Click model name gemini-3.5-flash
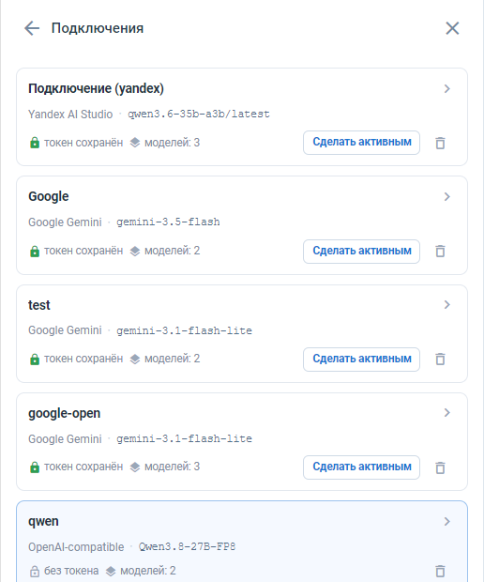This screenshot has height=582, width=484. [168, 222]
